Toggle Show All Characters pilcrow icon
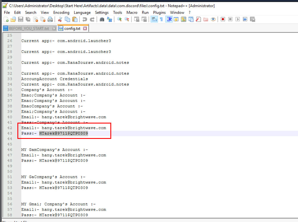The image size is (298, 222). tap(161, 19)
